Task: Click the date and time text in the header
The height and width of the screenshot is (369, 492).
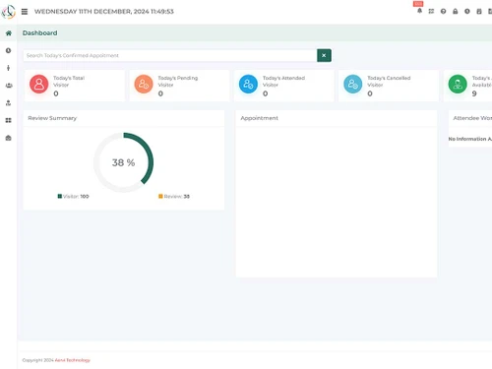Action: [x=104, y=12]
